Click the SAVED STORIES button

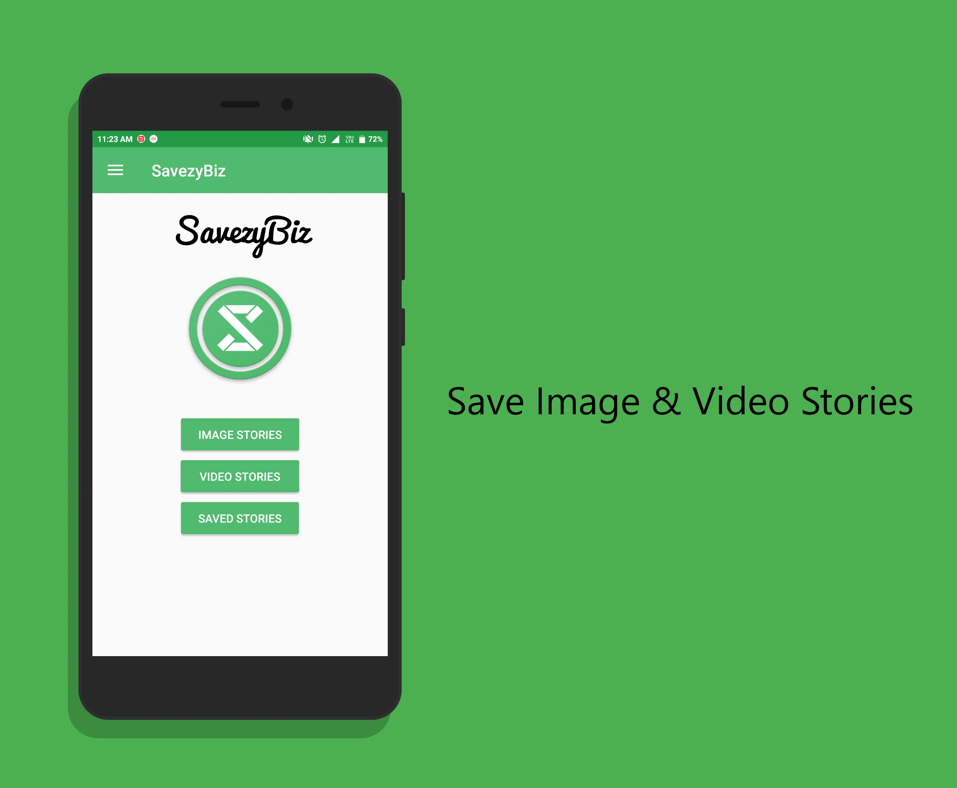tap(240, 518)
